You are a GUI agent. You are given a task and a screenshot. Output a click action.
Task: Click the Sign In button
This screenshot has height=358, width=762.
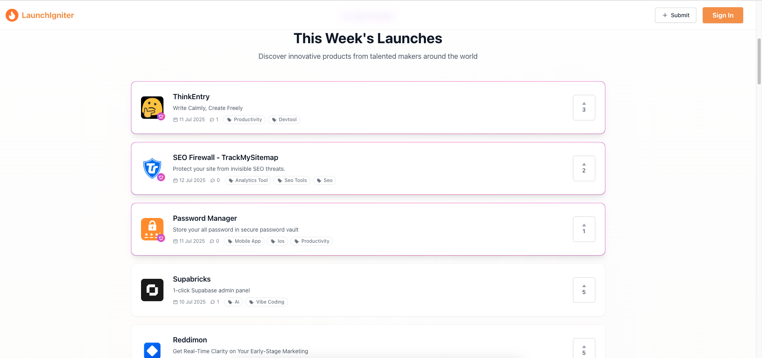tap(722, 15)
